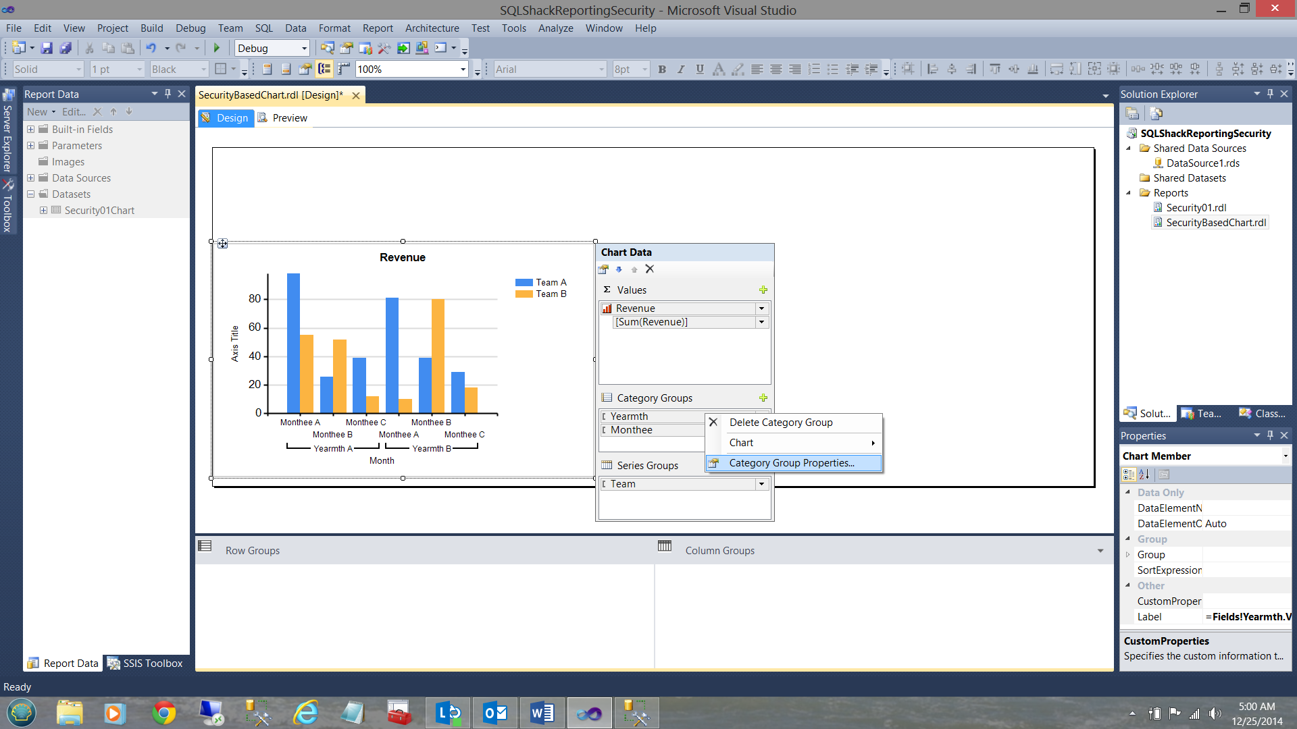This screenshot has height=729, width=1297.
Task: Toggle the ruler display button
Action: 344,69
